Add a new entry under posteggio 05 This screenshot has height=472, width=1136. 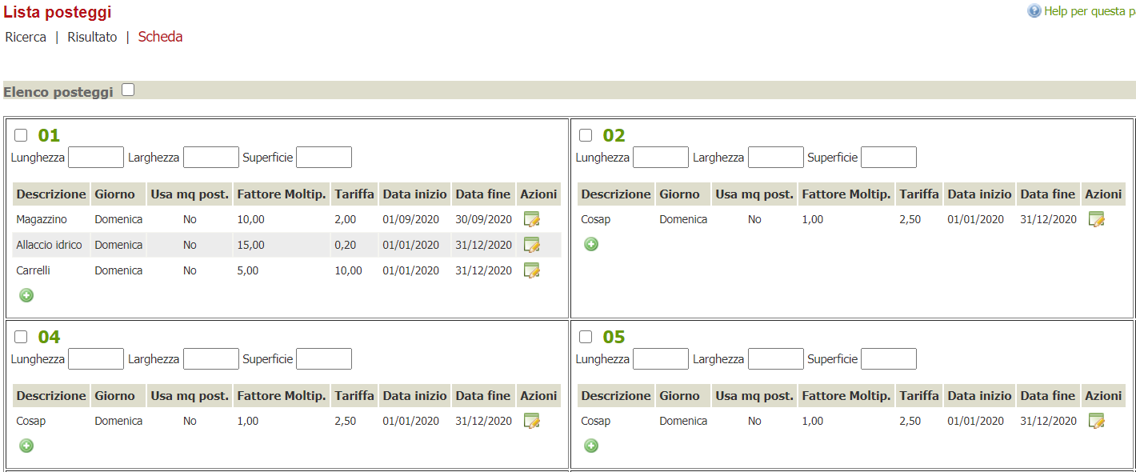pyautogui.click(x=591, y=446)
